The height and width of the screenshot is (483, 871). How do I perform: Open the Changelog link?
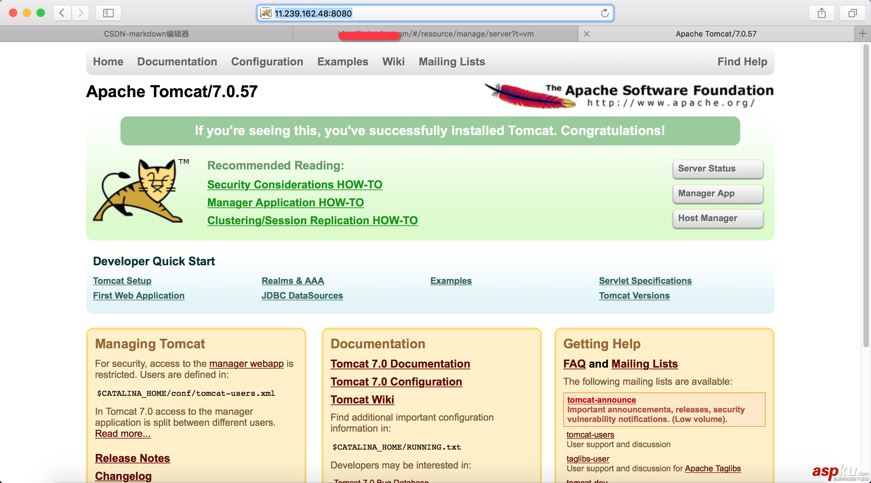(x=123, y=476)
